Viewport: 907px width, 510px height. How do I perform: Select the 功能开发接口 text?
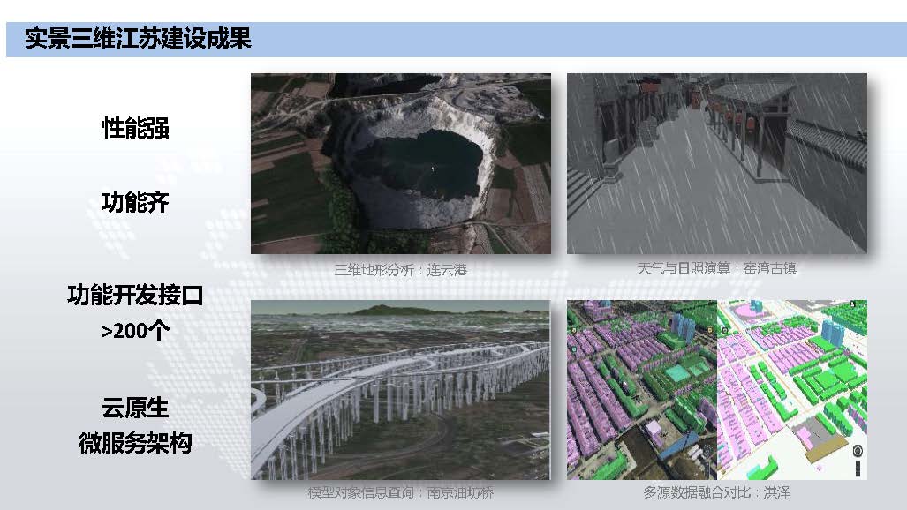pyautogui.click(x=135, y=296)
